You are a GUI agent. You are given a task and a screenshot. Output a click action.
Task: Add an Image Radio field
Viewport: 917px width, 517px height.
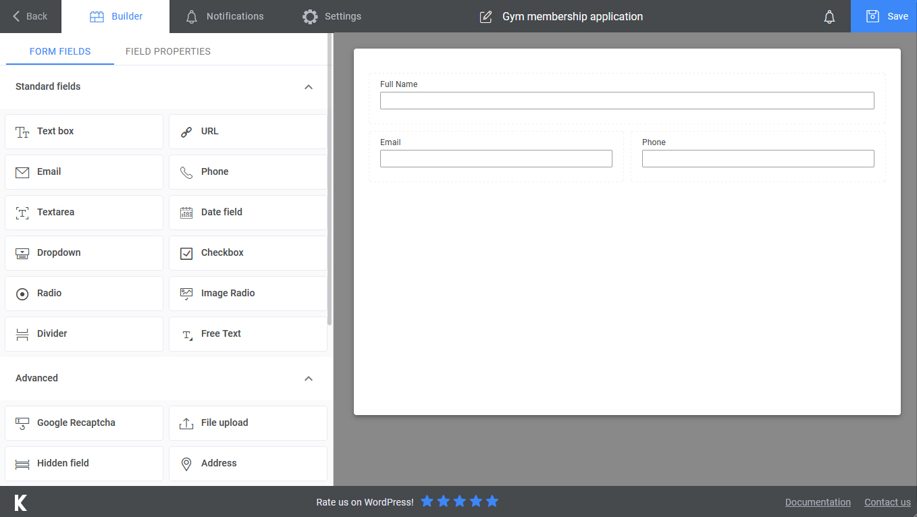tap(248, 294)
